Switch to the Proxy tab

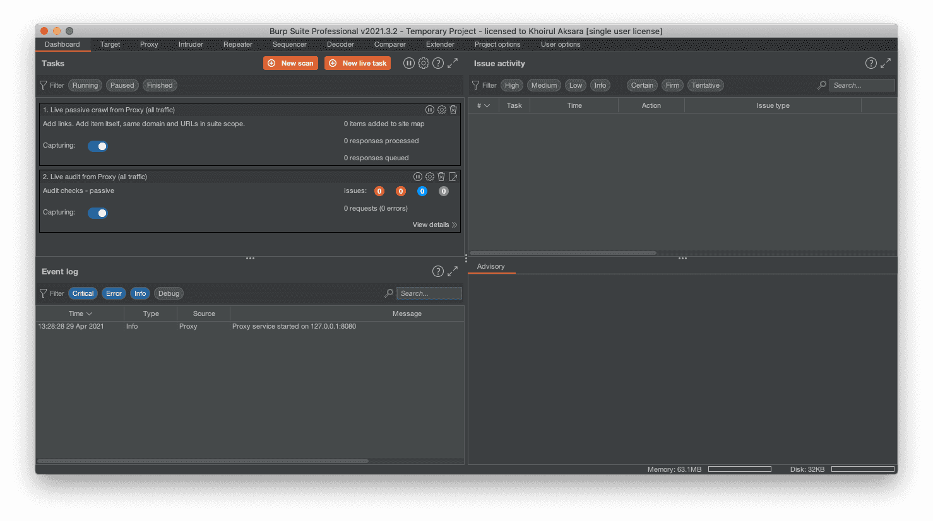pyautogui.click(x=149, y=44)
